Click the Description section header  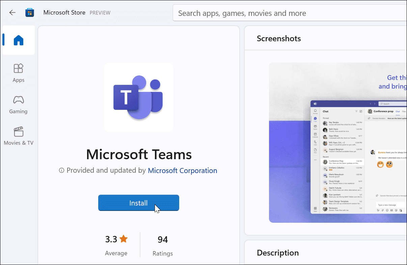[x=278, y=252]
